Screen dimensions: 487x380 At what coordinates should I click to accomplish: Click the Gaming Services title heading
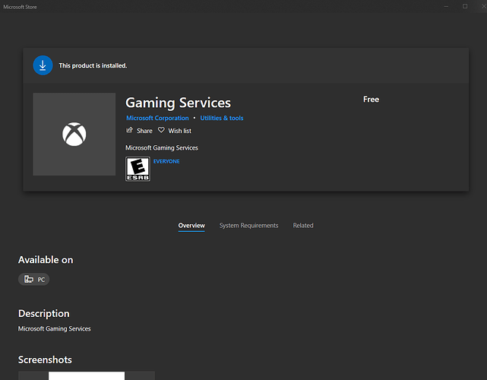[x=178, y=103]
